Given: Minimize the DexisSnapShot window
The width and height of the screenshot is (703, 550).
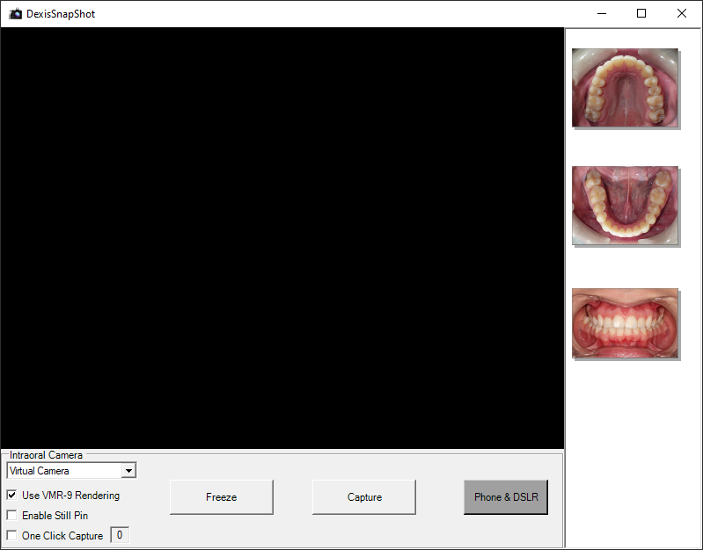Looking at the screenshot, I should 602,14.
